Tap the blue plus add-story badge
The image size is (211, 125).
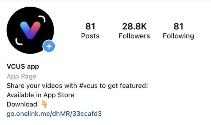click(x=49, y=46)
